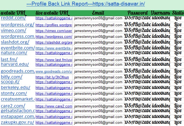This screenshot has width=184, height=126.
Task: Click the eventbrite.com/ website link
Action: [x=18, y=48]
